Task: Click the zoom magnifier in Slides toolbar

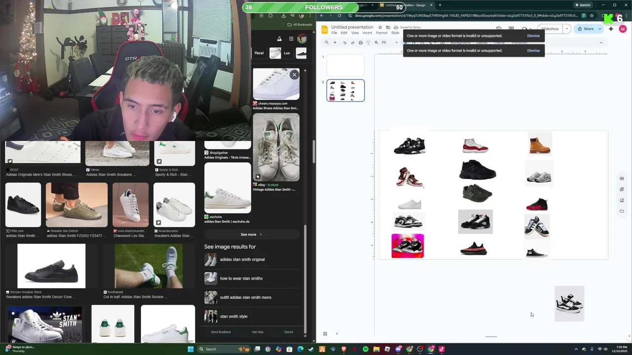Action: [x=376, y=42]
